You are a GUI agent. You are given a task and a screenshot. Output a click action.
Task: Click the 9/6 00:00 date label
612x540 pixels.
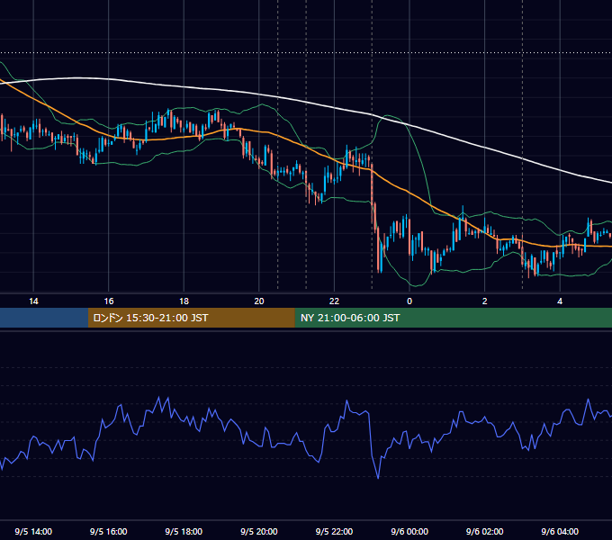(x=409, y=531)
